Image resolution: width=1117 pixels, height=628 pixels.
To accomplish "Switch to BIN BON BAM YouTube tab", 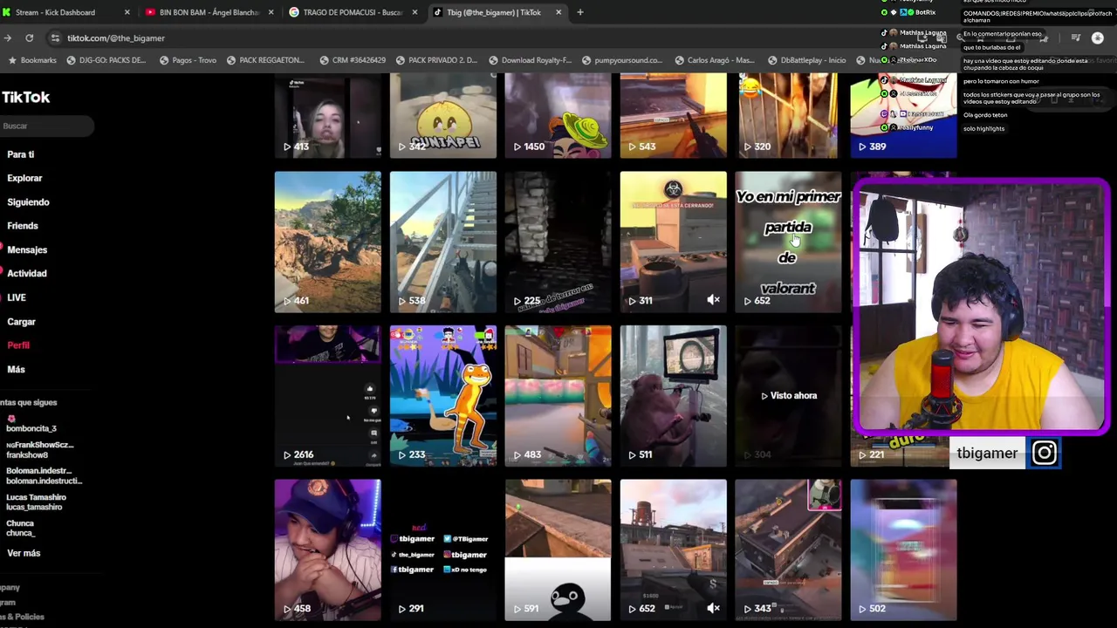I will click(209, 12).
